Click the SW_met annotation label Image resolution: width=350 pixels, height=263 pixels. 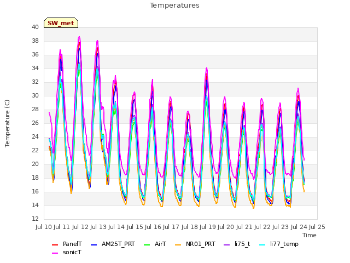click(61, 23)
